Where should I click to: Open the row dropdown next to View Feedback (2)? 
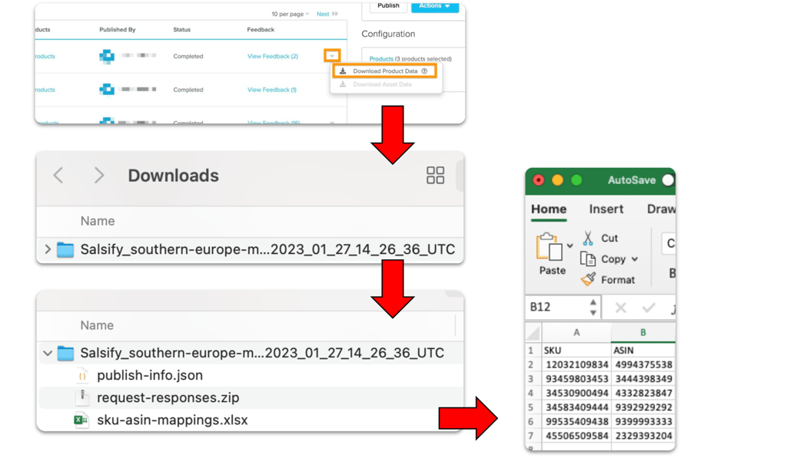pyautogui.click(x=332, y=55)
